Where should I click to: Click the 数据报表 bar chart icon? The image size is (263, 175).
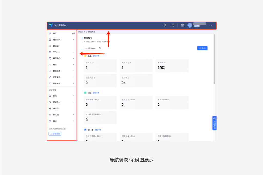coord(50,71)
